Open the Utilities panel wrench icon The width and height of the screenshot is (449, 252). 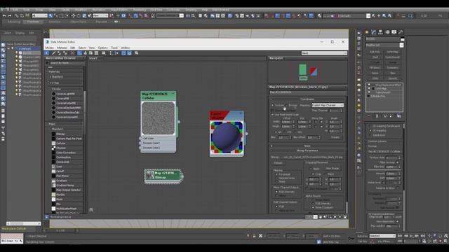click(x=401, y=32)
